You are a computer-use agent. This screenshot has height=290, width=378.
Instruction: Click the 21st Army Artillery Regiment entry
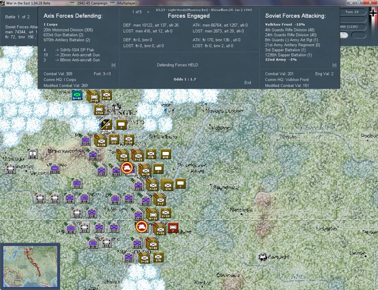click(x=292, y=45)
